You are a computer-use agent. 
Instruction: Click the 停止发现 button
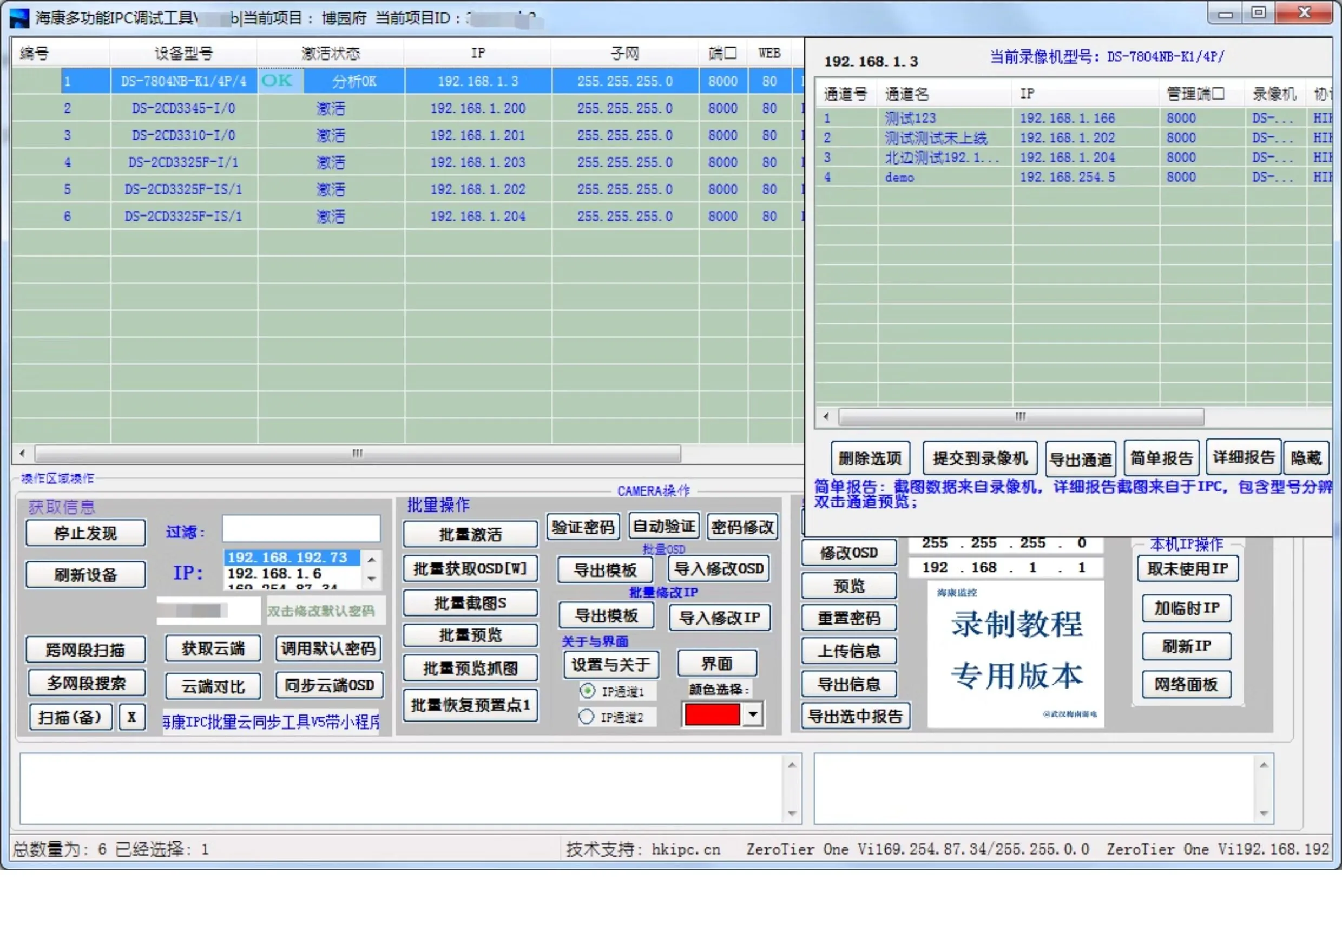coord(85,533)
